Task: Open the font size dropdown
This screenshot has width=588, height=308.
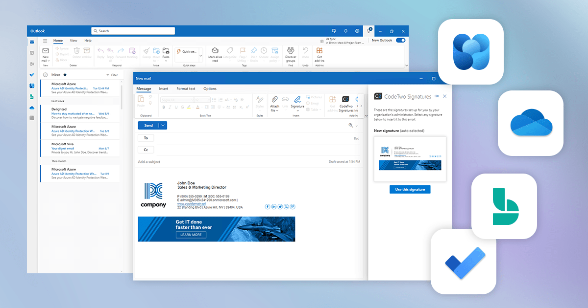Action: (x=209, y=99)
